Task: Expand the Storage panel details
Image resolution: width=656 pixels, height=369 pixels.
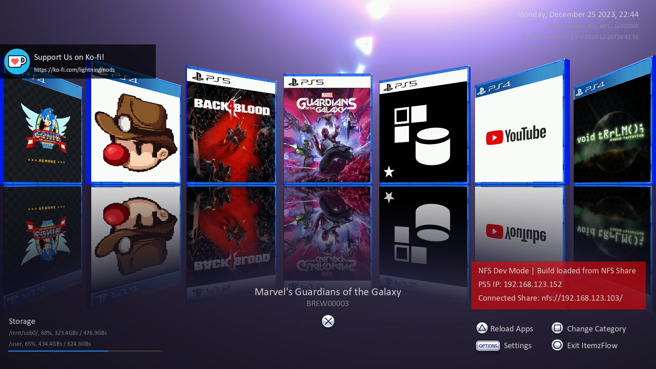Action: [22, 321]
